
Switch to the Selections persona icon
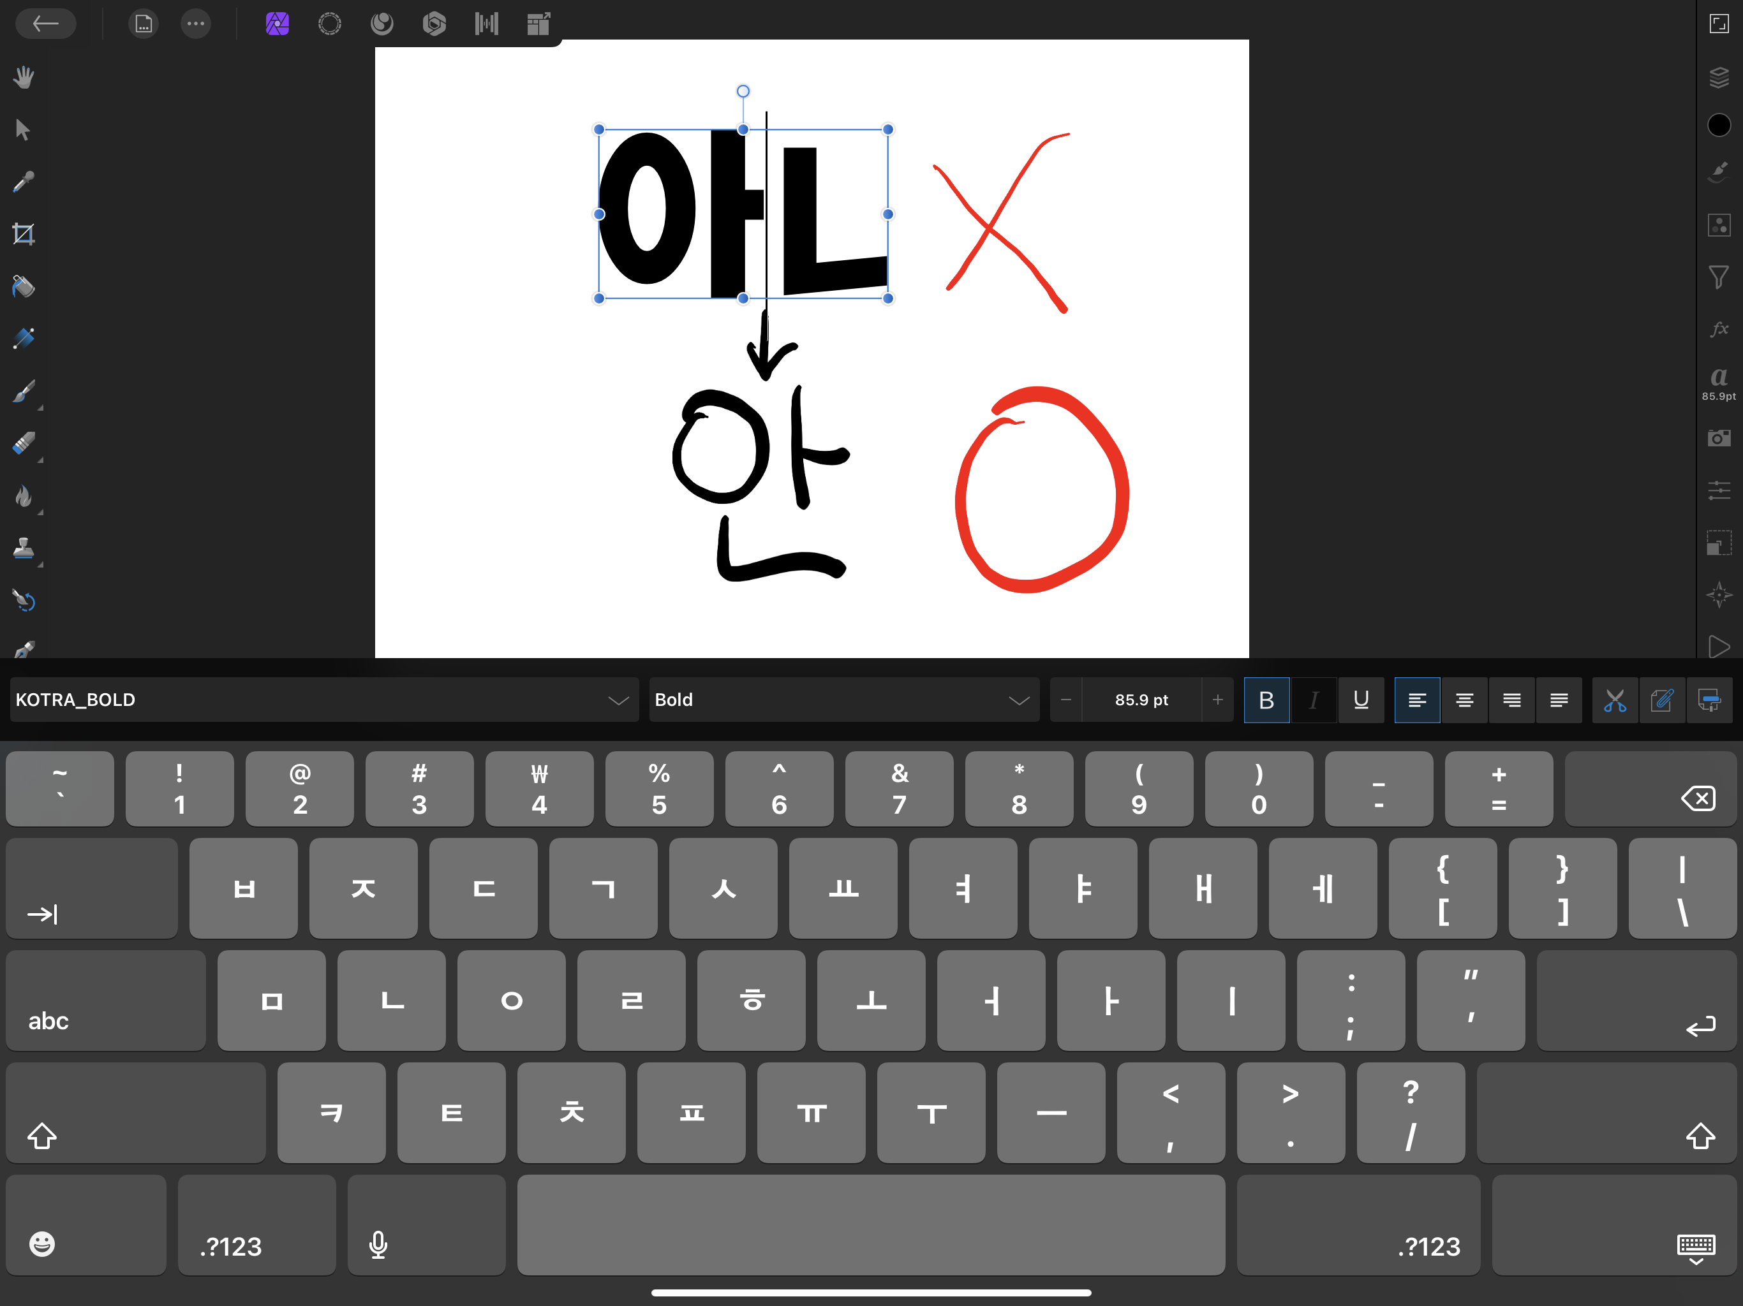[x=329, y=24]
